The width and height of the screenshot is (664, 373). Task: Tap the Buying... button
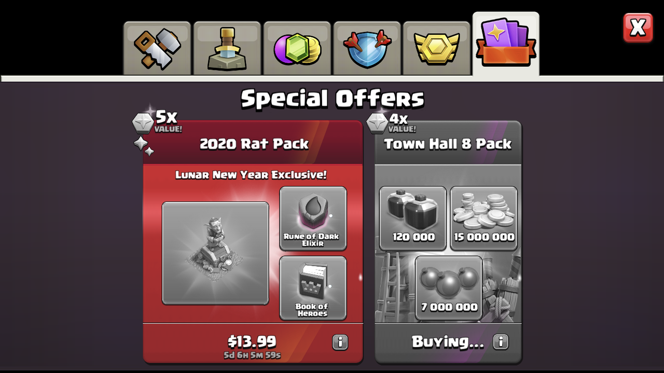[448, 342]
